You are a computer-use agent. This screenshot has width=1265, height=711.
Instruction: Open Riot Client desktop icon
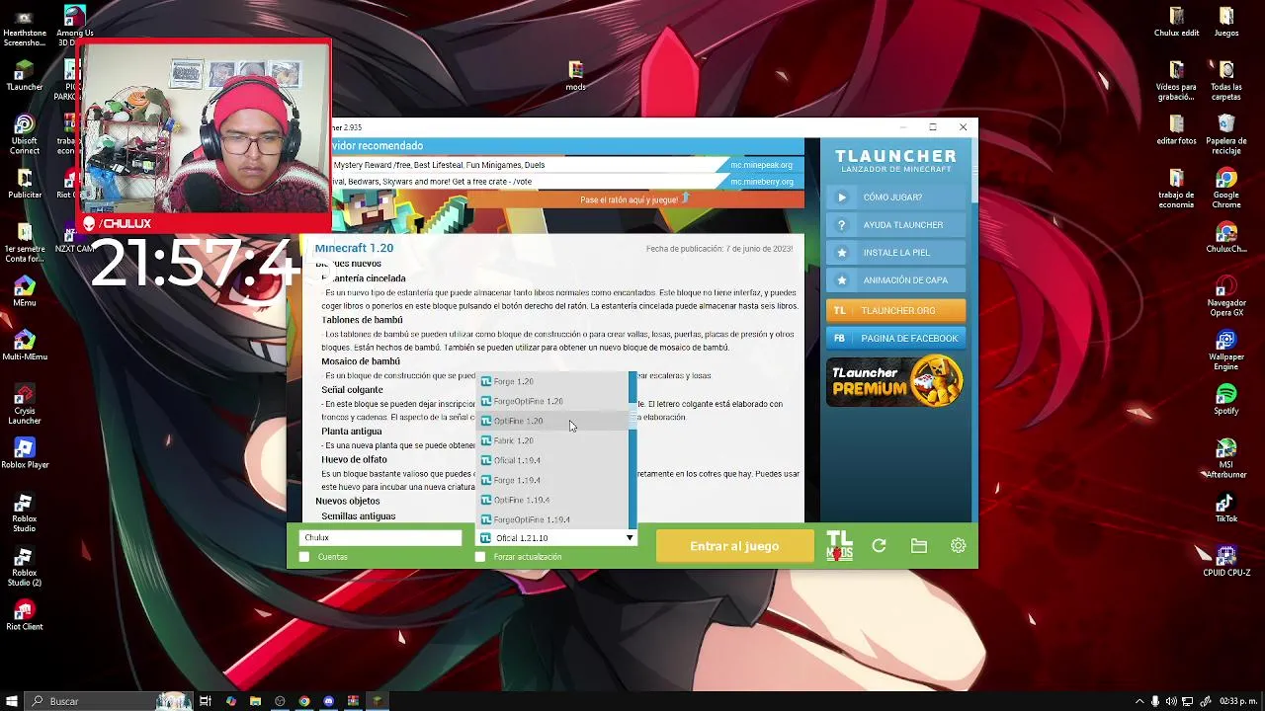point(24,614)
